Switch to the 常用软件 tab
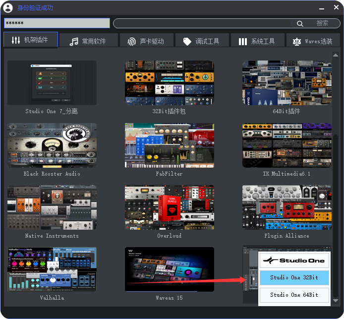344x319 pixels. [x=89, y=40]
